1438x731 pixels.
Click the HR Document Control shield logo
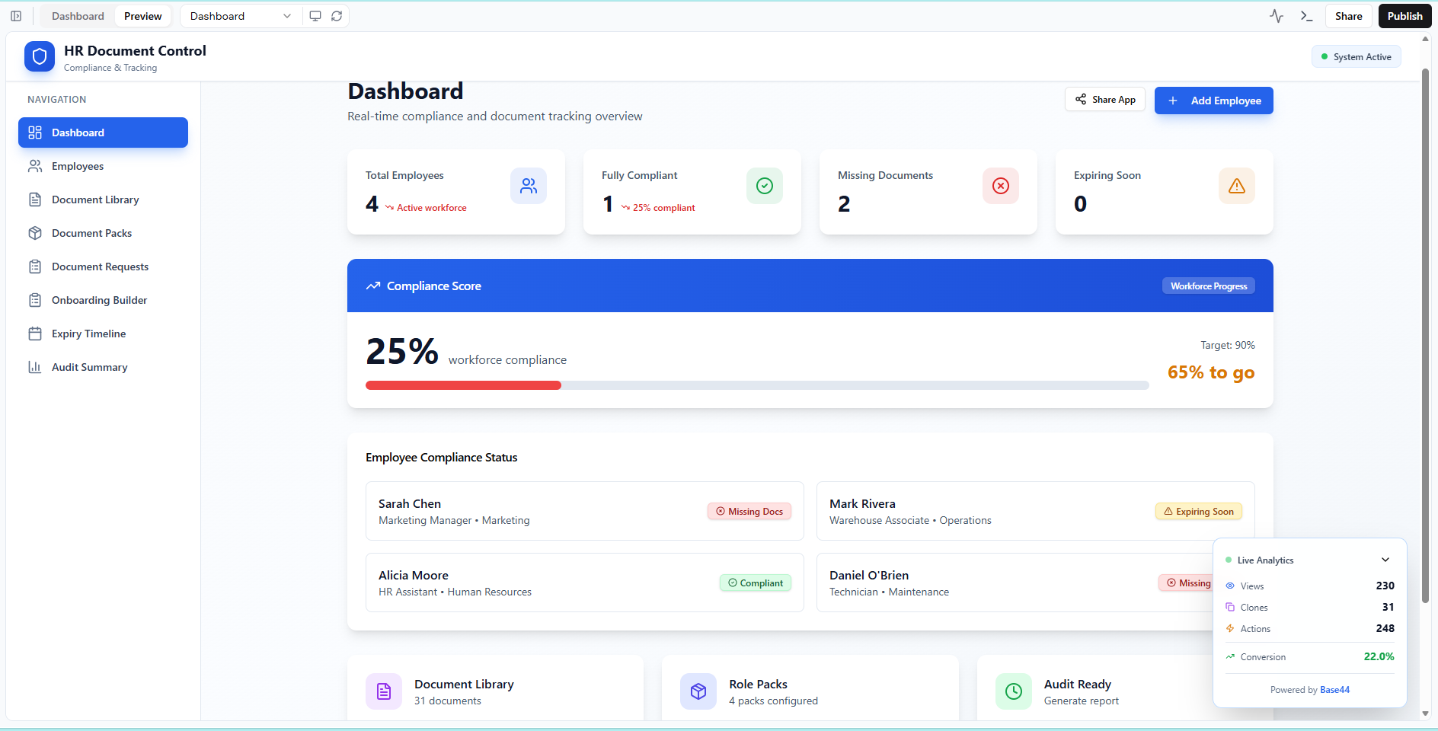(40, 56)
